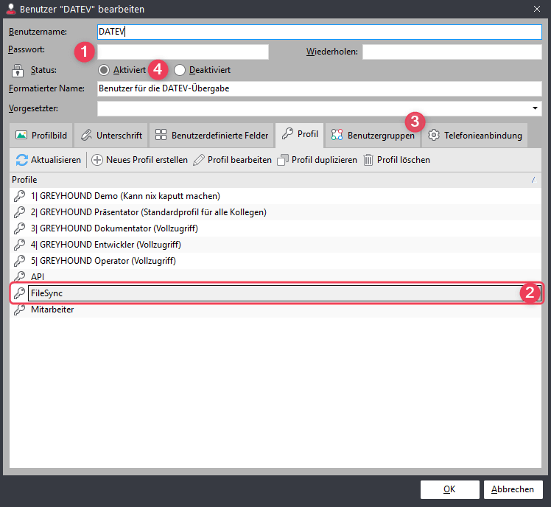The height and width of the screenshot is (507, 551).
Task: Click the key icon of GREYHOUND Präsentator
Action: coord(19,212)
